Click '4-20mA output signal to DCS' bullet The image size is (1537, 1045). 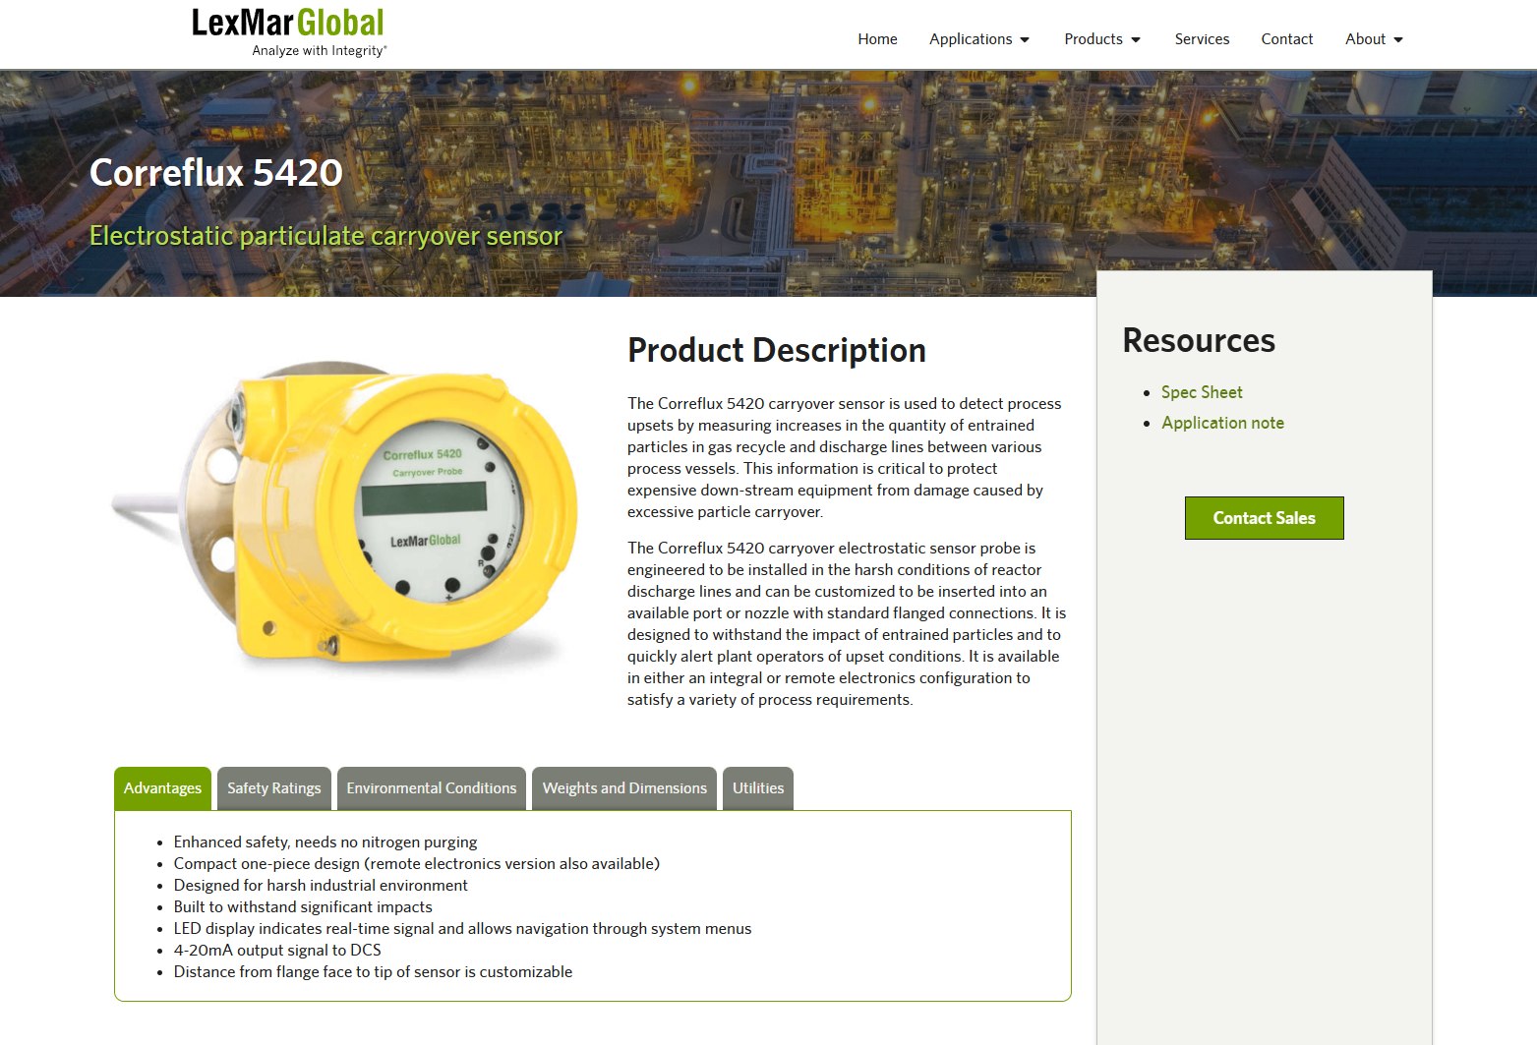[x=277, y=951]
